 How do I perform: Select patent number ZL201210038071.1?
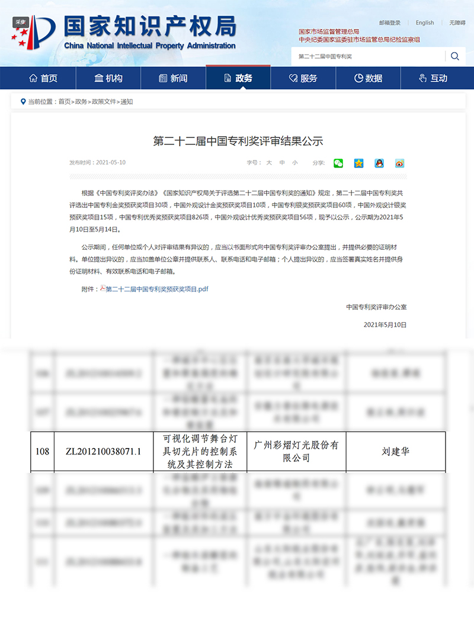(x=103, y=451)
